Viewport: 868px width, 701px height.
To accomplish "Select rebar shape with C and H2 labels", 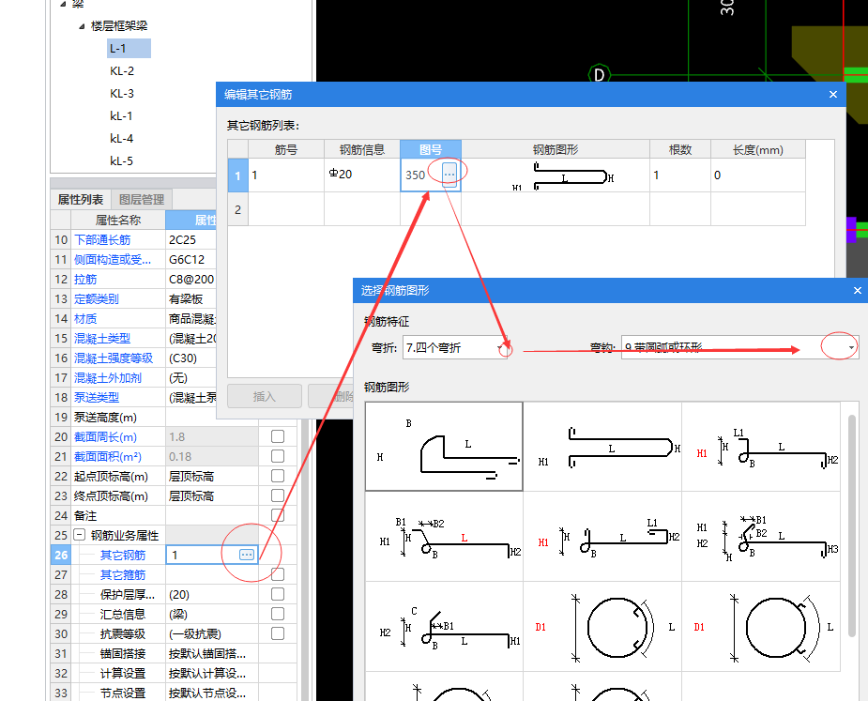I will [444, 627].
